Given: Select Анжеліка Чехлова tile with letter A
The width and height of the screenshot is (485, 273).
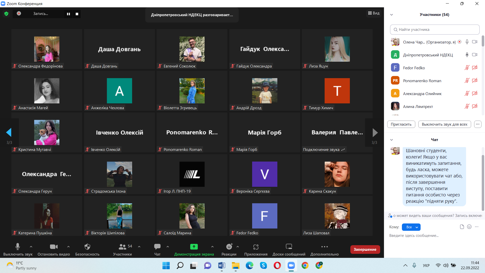Looking at the screenshot, I should [119, 91].
